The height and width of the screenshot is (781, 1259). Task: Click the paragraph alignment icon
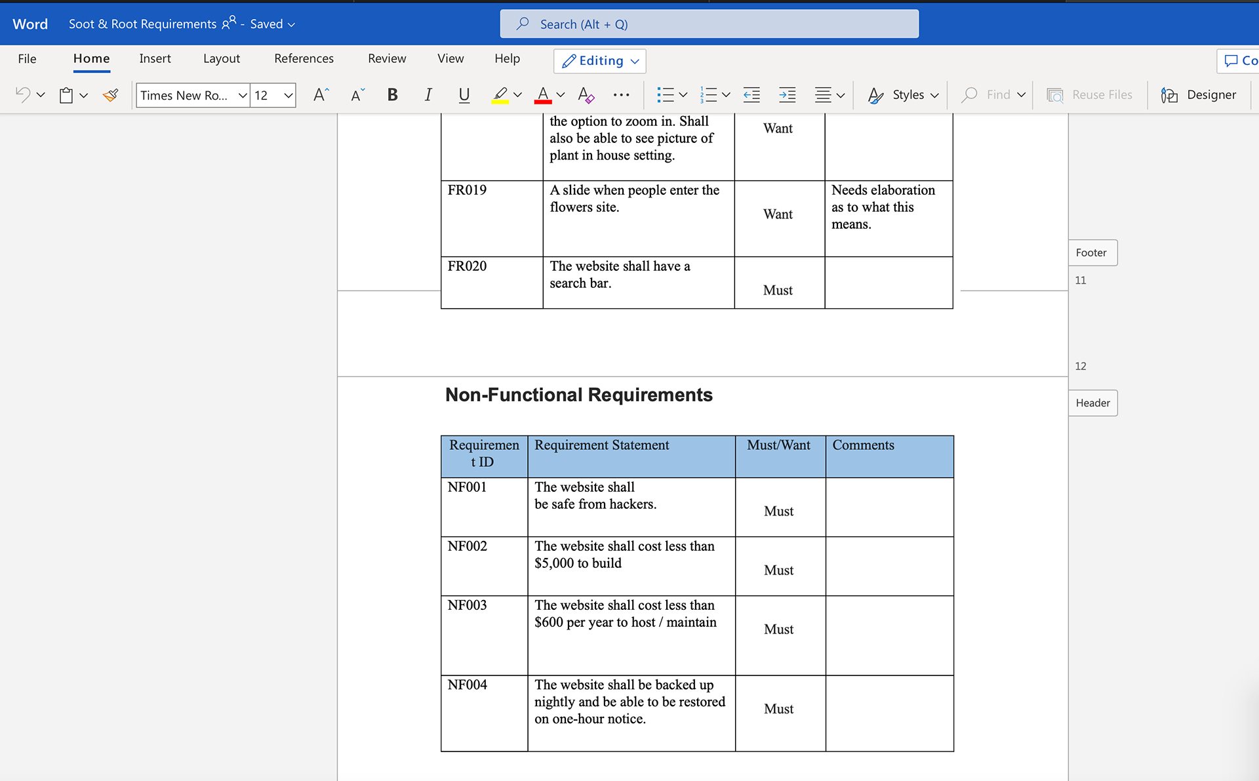point(823,95)
